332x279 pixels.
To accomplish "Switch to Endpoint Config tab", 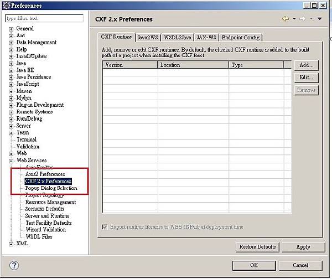I will 241,38.
